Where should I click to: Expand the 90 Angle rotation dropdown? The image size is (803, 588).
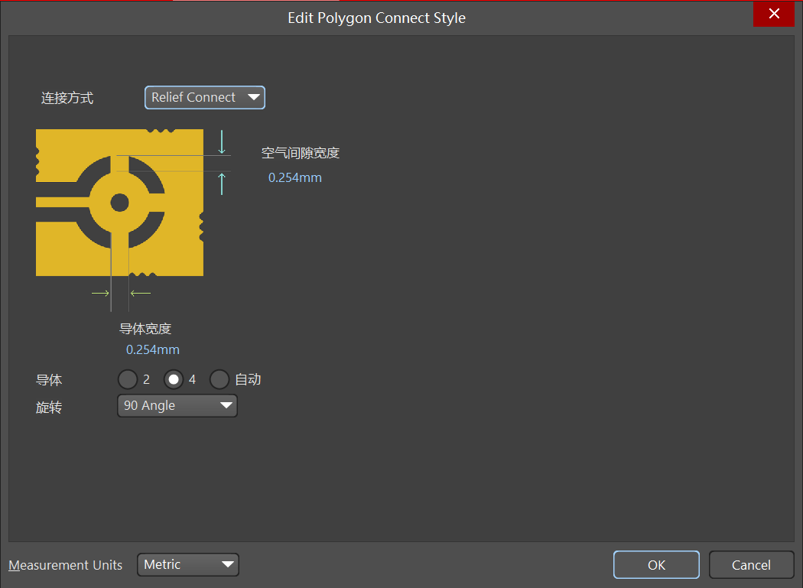coord(177,406)
